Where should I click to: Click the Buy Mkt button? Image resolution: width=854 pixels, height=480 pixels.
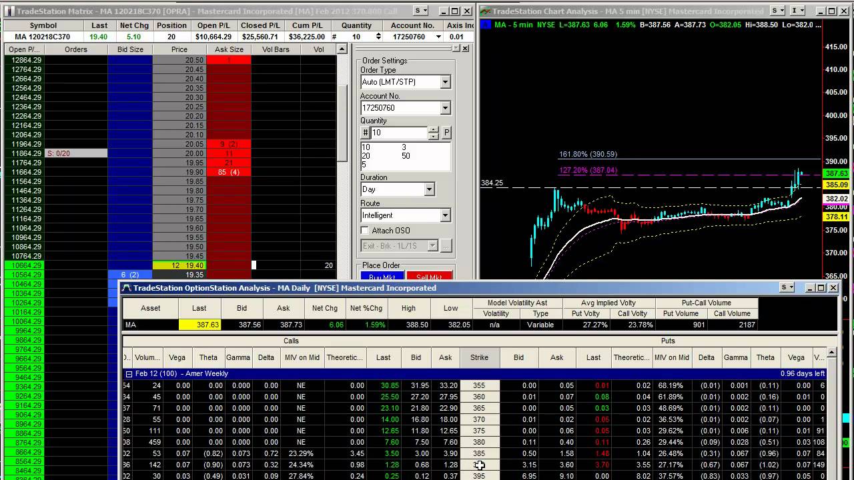pos(382,276)
